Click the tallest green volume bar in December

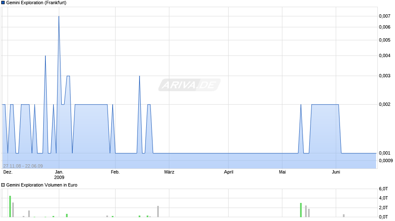pyautogui.click(x=10, y=206)
